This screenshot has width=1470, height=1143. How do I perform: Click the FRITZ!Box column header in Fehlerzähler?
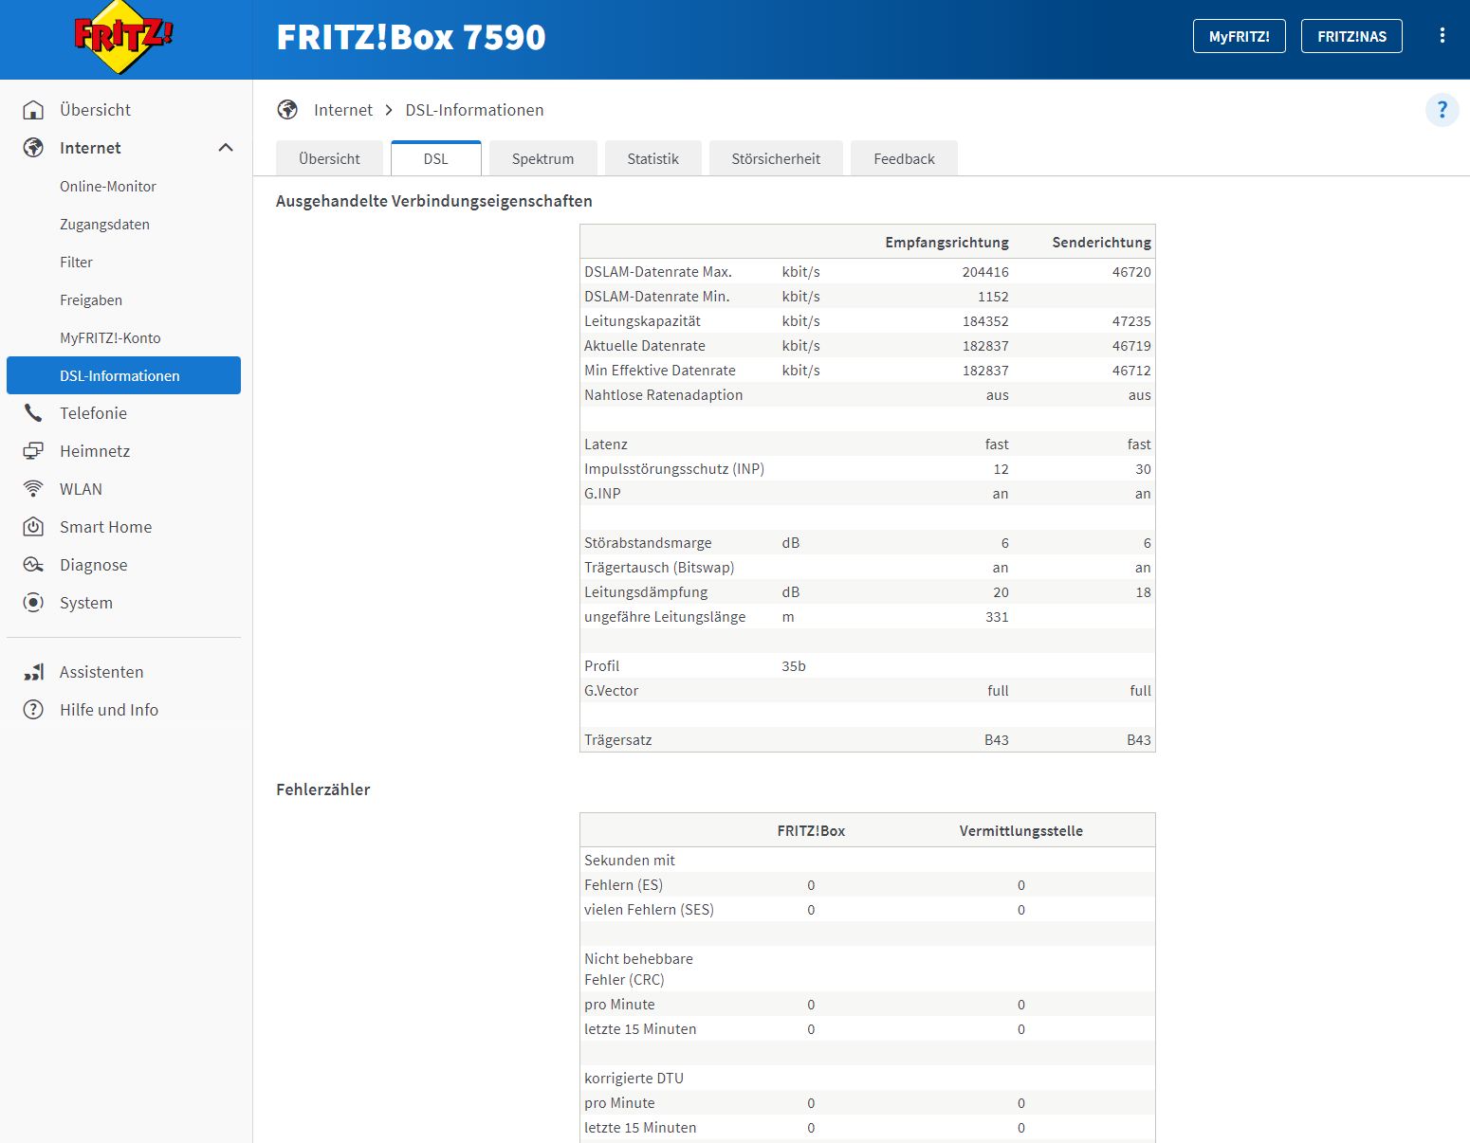tap(811, 831)
